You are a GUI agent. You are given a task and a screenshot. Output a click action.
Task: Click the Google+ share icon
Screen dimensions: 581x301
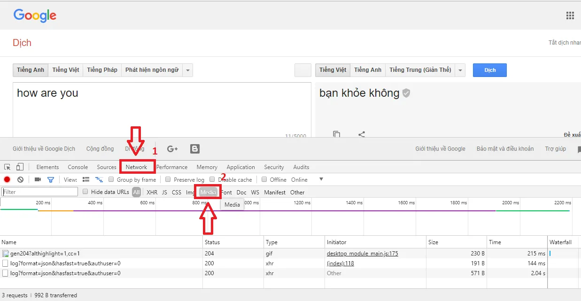pos(172,149)
